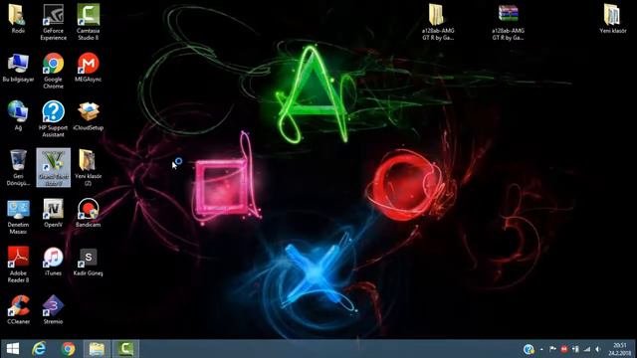Open the Action Center flag icon
This screenshot has width=637, height=358.
point(552,349)
